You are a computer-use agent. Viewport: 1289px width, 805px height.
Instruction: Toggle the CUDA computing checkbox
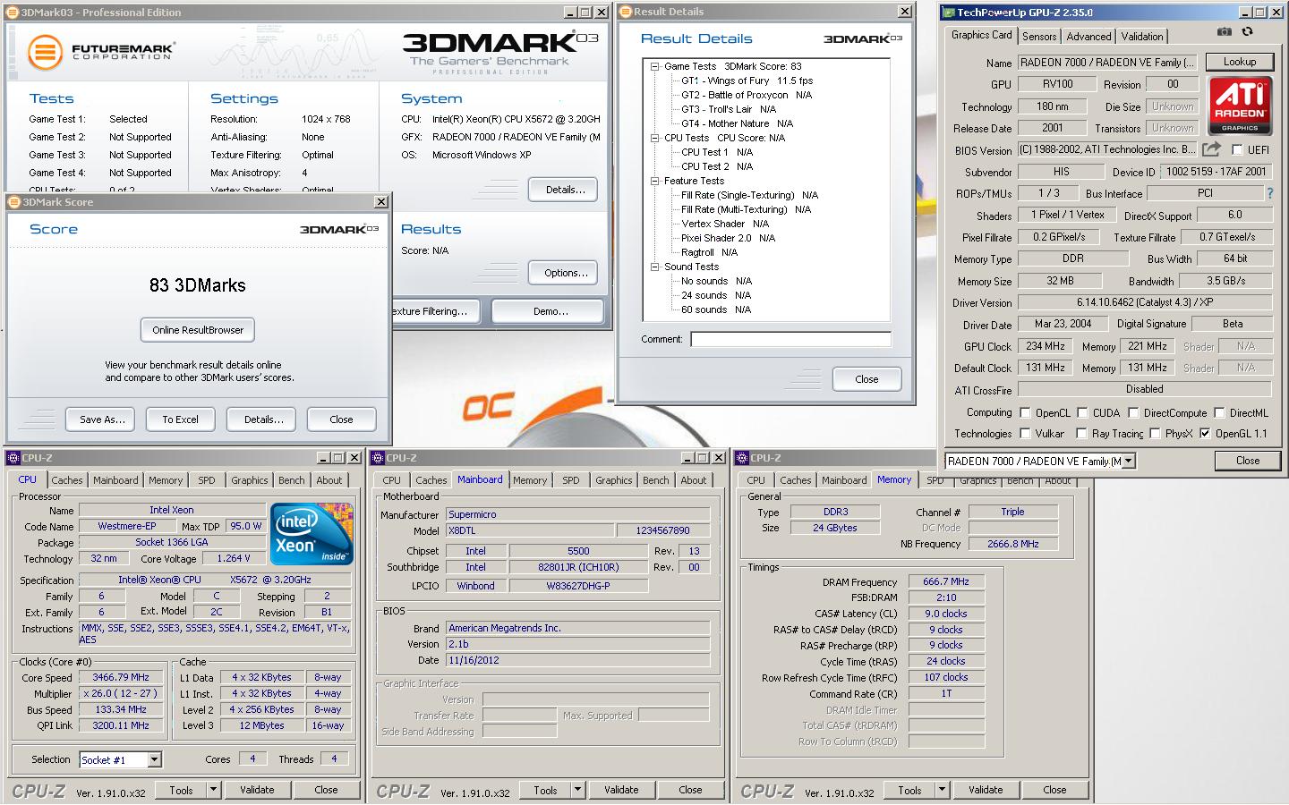click(1082, 412)
